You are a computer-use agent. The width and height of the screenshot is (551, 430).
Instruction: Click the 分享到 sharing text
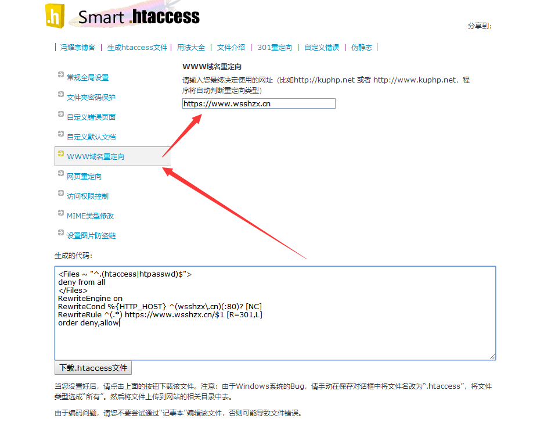pos(479,27)
